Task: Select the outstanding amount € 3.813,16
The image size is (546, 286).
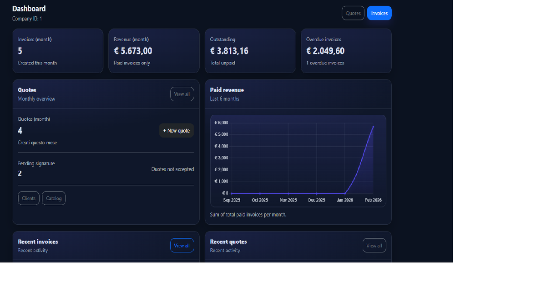Action: point(229,51)
